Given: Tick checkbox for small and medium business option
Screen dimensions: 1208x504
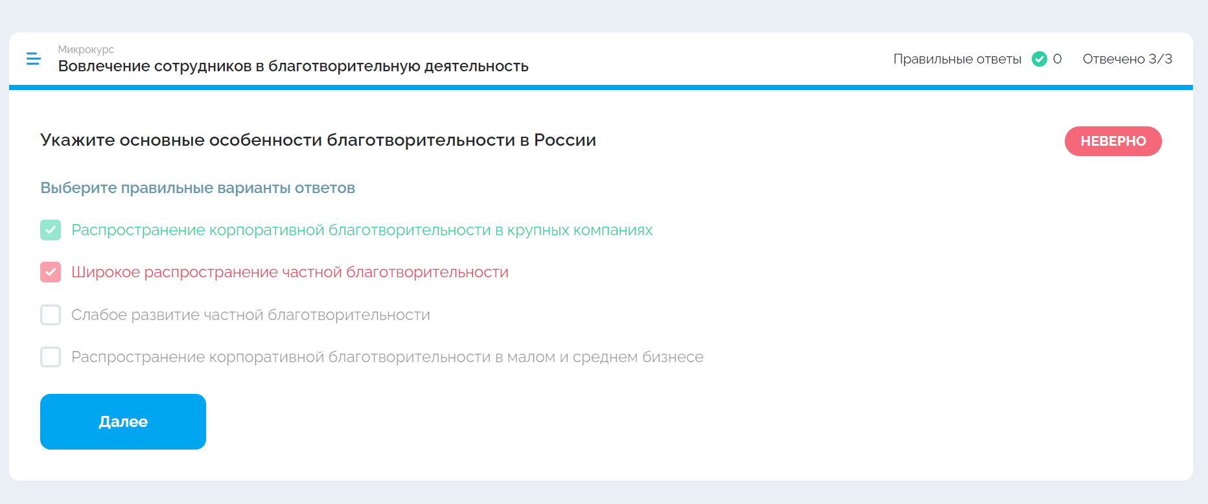Looking at the screenshot, I should tap(51, 357).
